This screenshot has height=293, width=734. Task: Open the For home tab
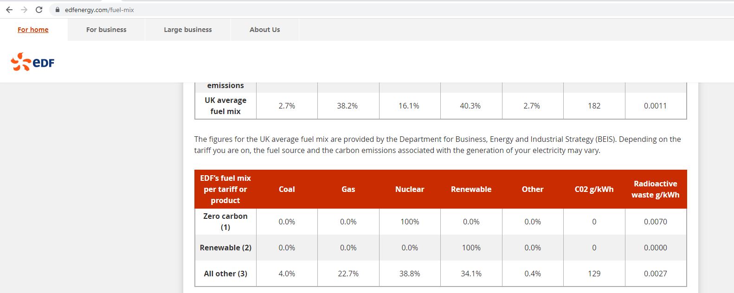[33, 30]
